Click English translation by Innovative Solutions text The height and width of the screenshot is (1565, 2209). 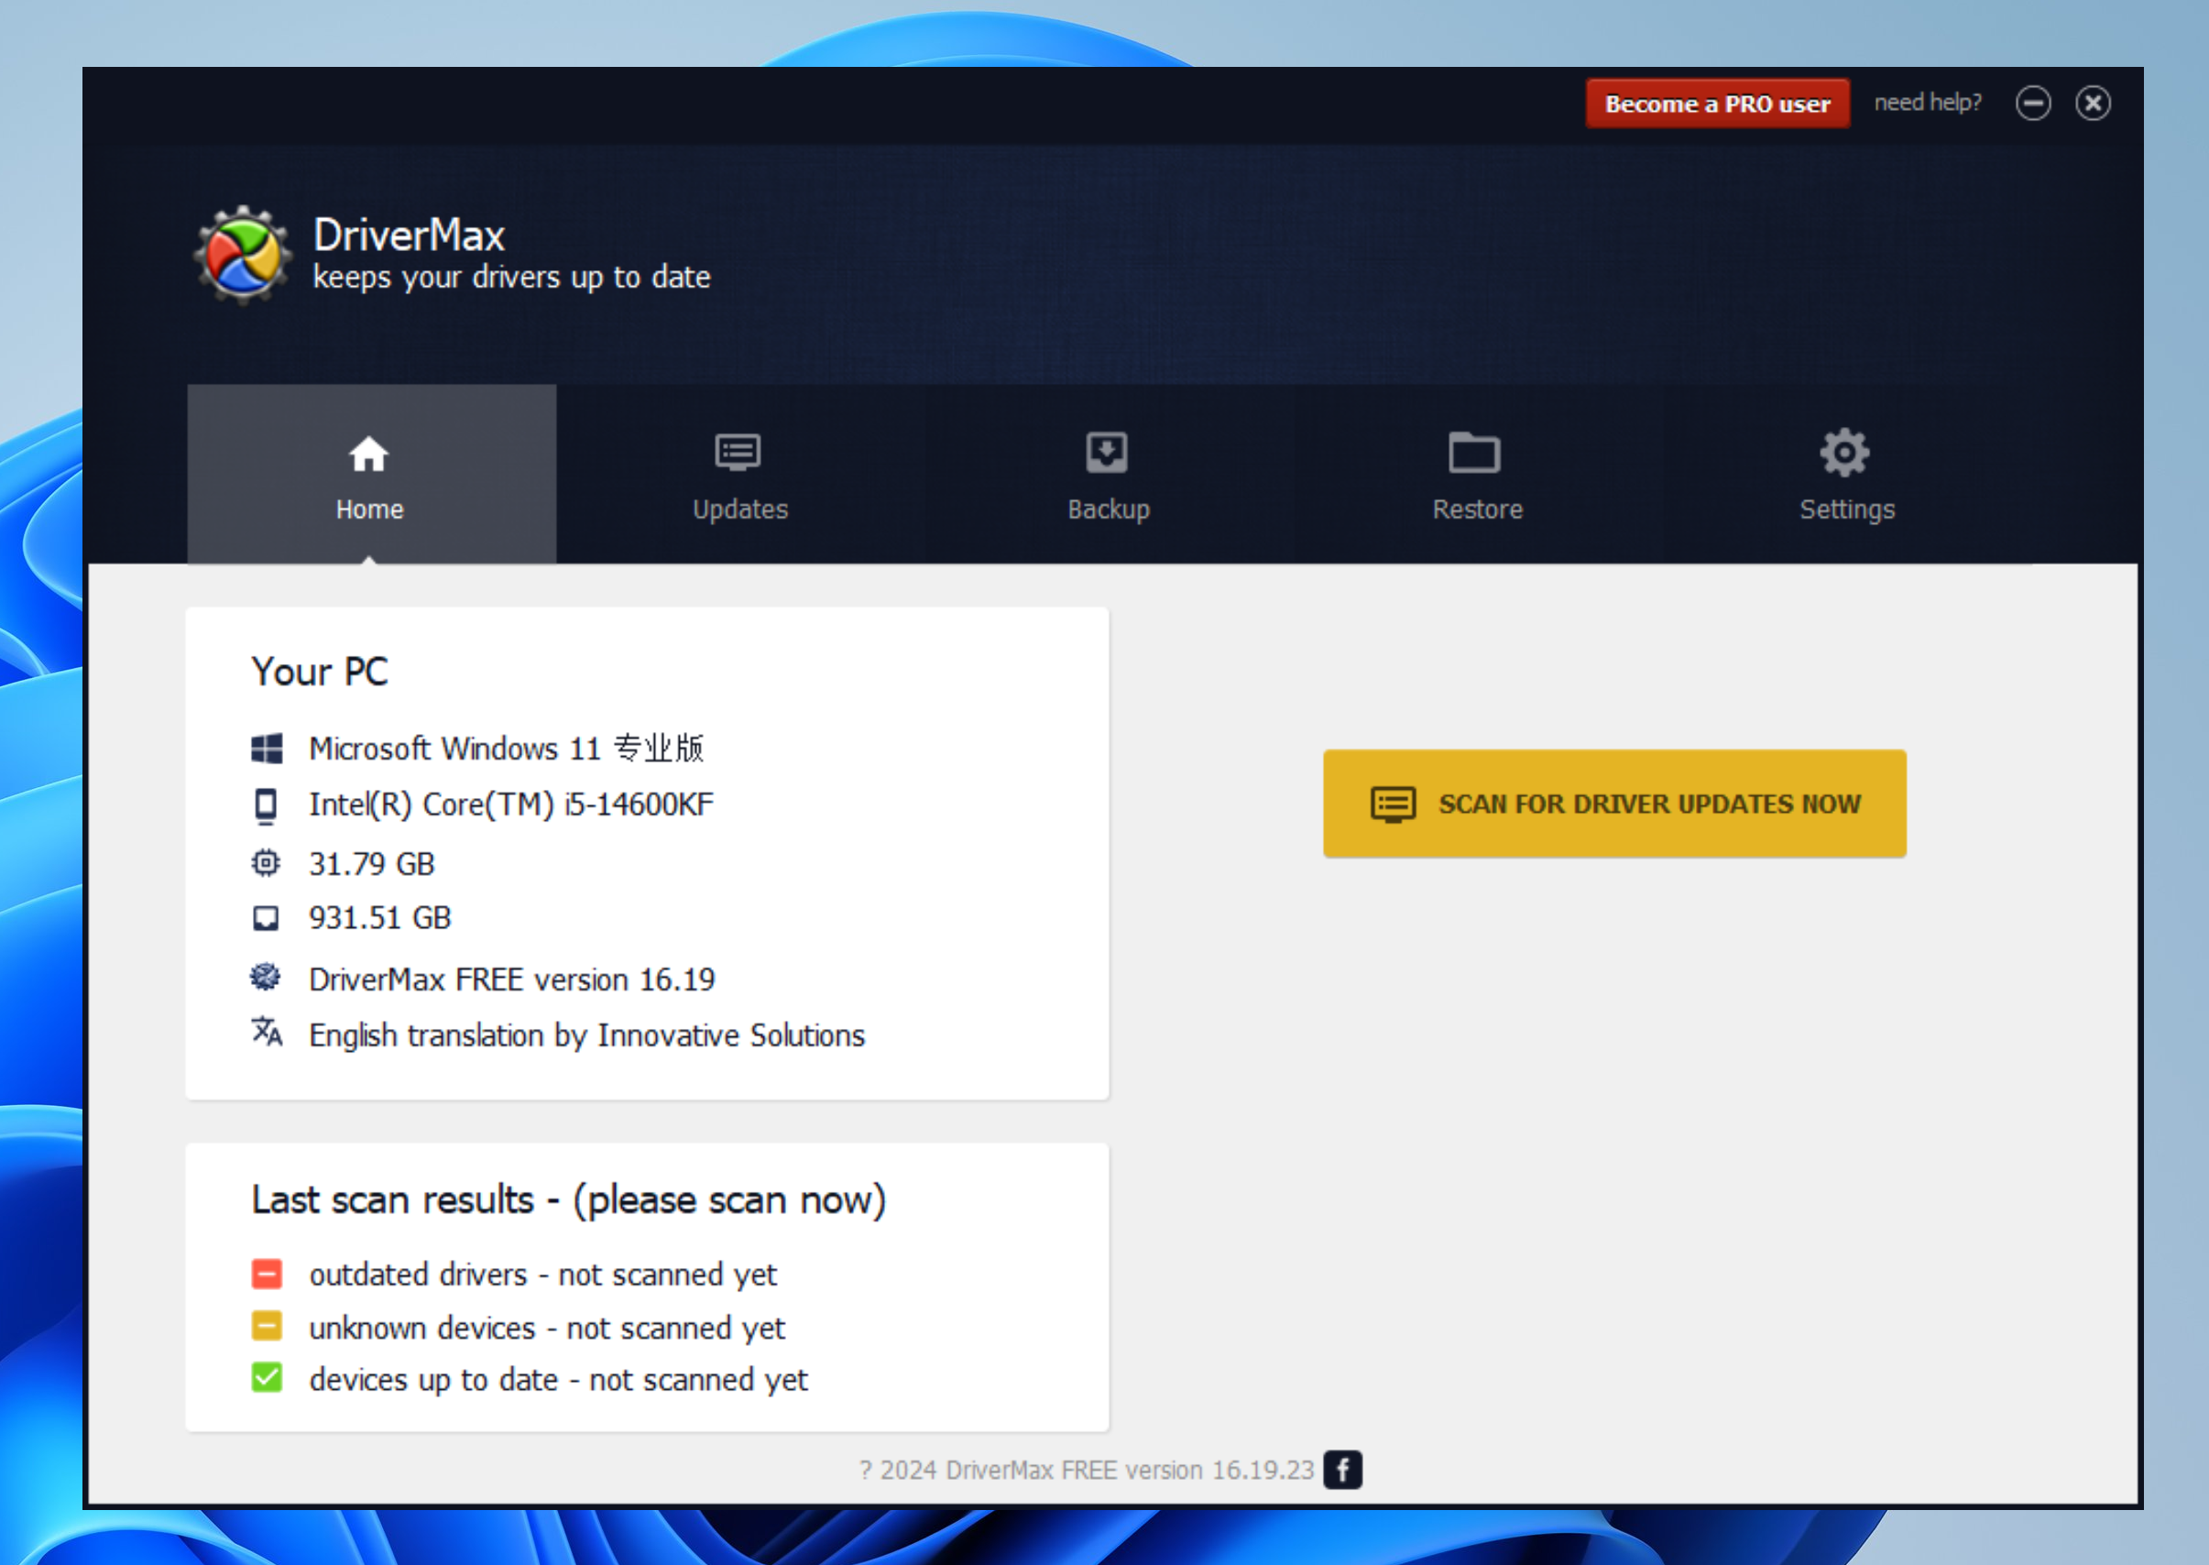[587, 1035]
